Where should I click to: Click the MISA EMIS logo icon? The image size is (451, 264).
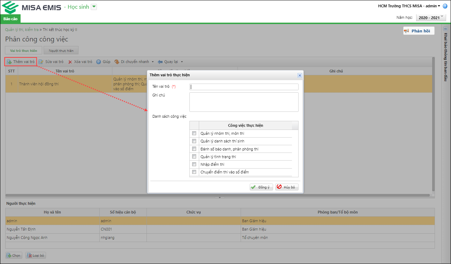tap(10, 7)
